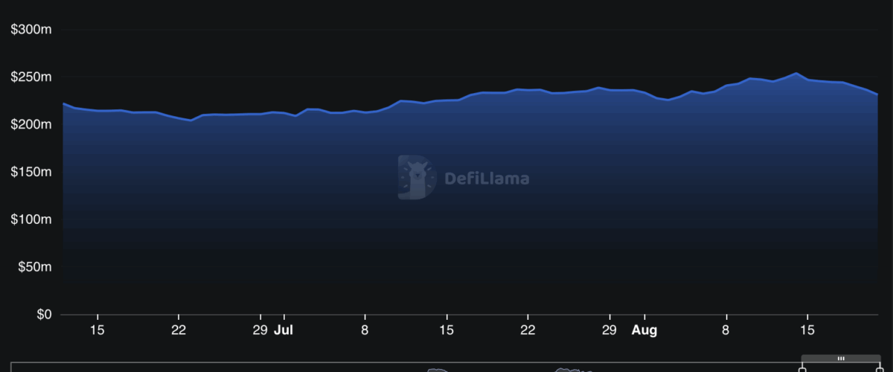Click the Jul month label on x-axis

283,330
